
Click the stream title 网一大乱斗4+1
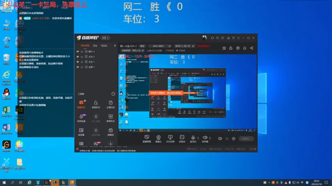pyautogui.click(x=128, y=46)
